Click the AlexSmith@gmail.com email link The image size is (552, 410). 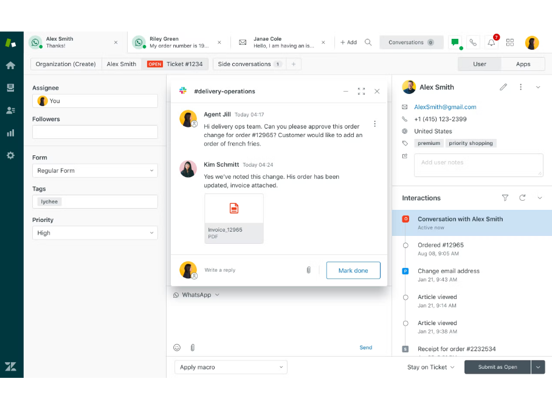[445, 107]
